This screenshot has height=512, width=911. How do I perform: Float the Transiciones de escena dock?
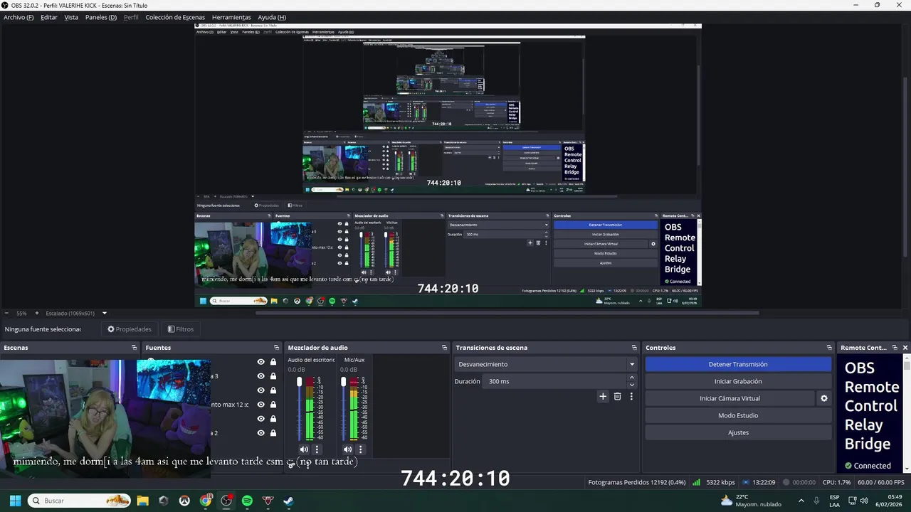(x=634, y=348)
